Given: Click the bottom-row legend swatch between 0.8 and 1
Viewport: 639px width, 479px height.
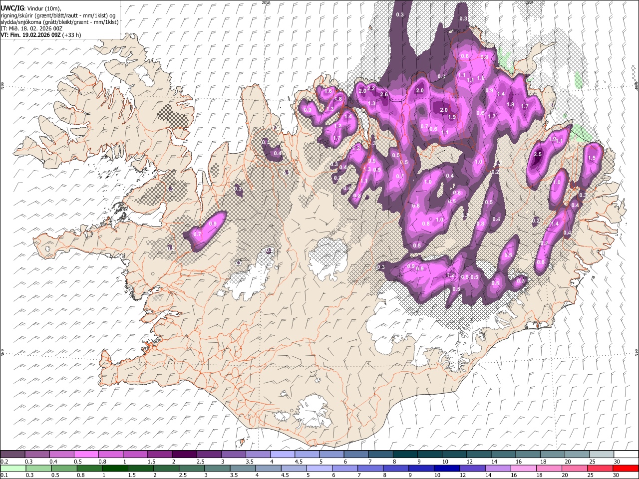Looking at the screenshot, I should 89,468.
